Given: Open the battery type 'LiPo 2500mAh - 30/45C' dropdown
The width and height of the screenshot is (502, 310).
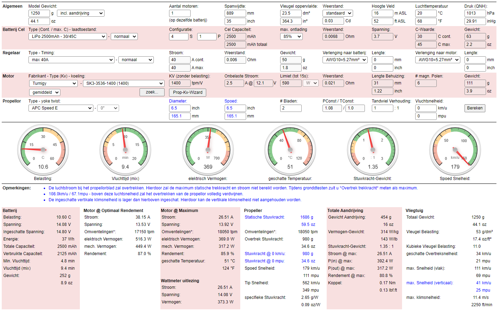Looking at the screenshot, I should (x=67, y=36).
